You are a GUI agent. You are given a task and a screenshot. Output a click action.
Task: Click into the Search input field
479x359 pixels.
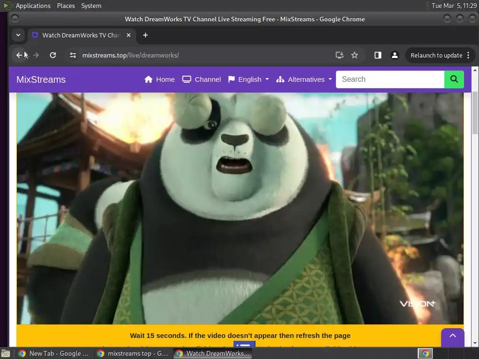(x=390, y=79)
